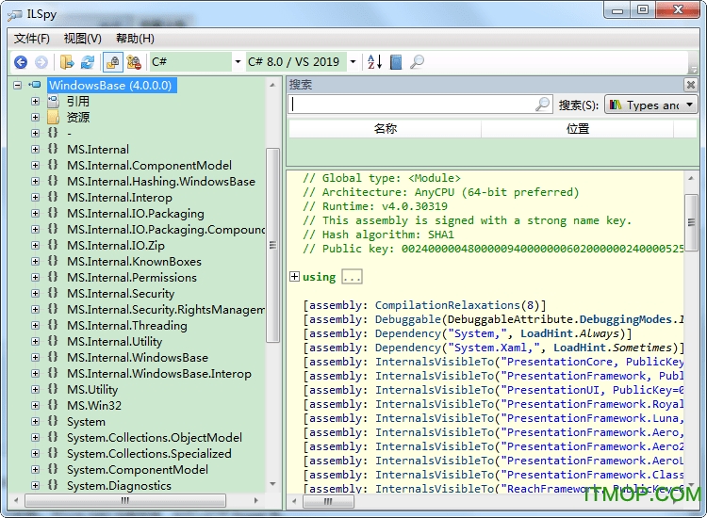Click DebuggingModes link in code
This screenshot has width=707, height=518.
[625, 319]
